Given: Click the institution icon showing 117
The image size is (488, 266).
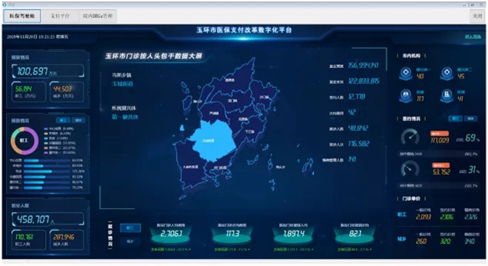Looking at the screenshot, I should 404,95.
